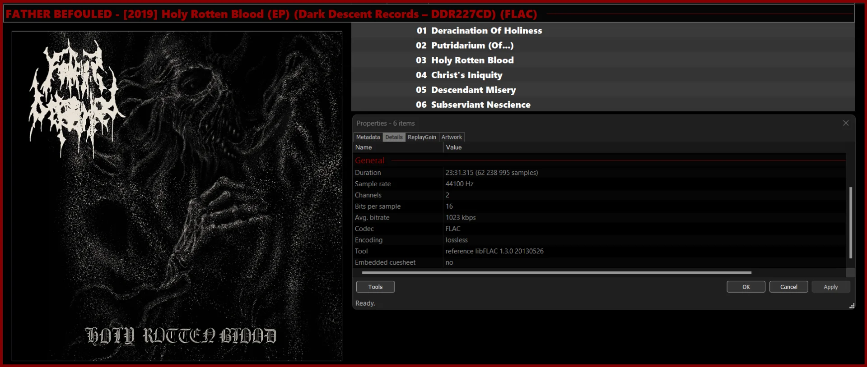Switch to the Metadata tab
The width and height of the screenshot is (867, 367).
click(368, 137)
